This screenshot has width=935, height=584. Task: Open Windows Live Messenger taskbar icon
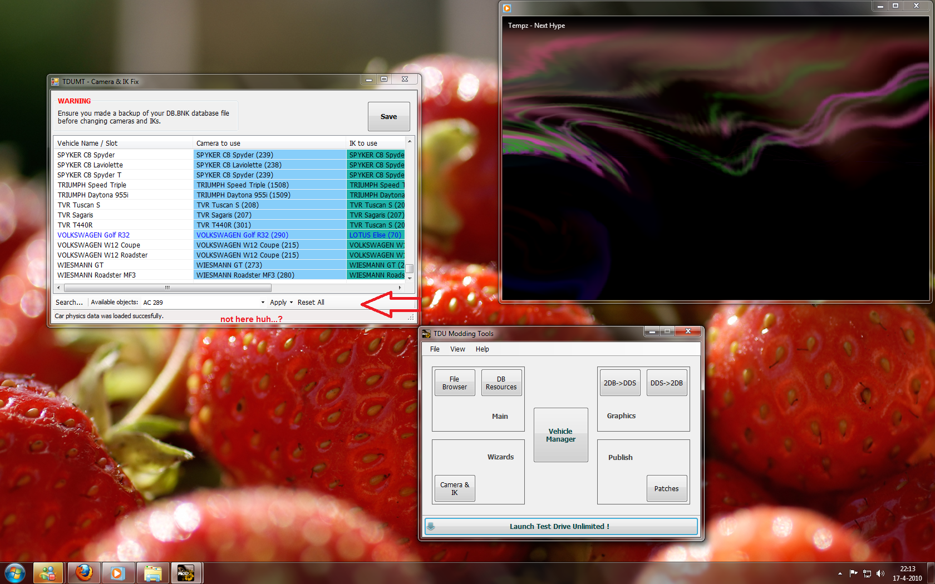click(48, 572)
